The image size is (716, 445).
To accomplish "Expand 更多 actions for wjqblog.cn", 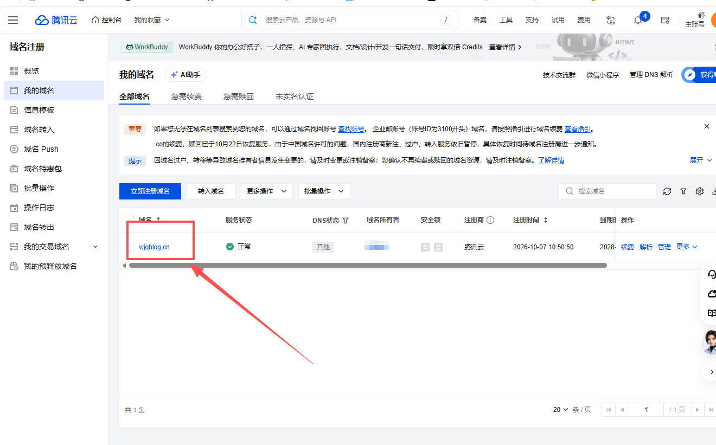I will click(687, 247).
